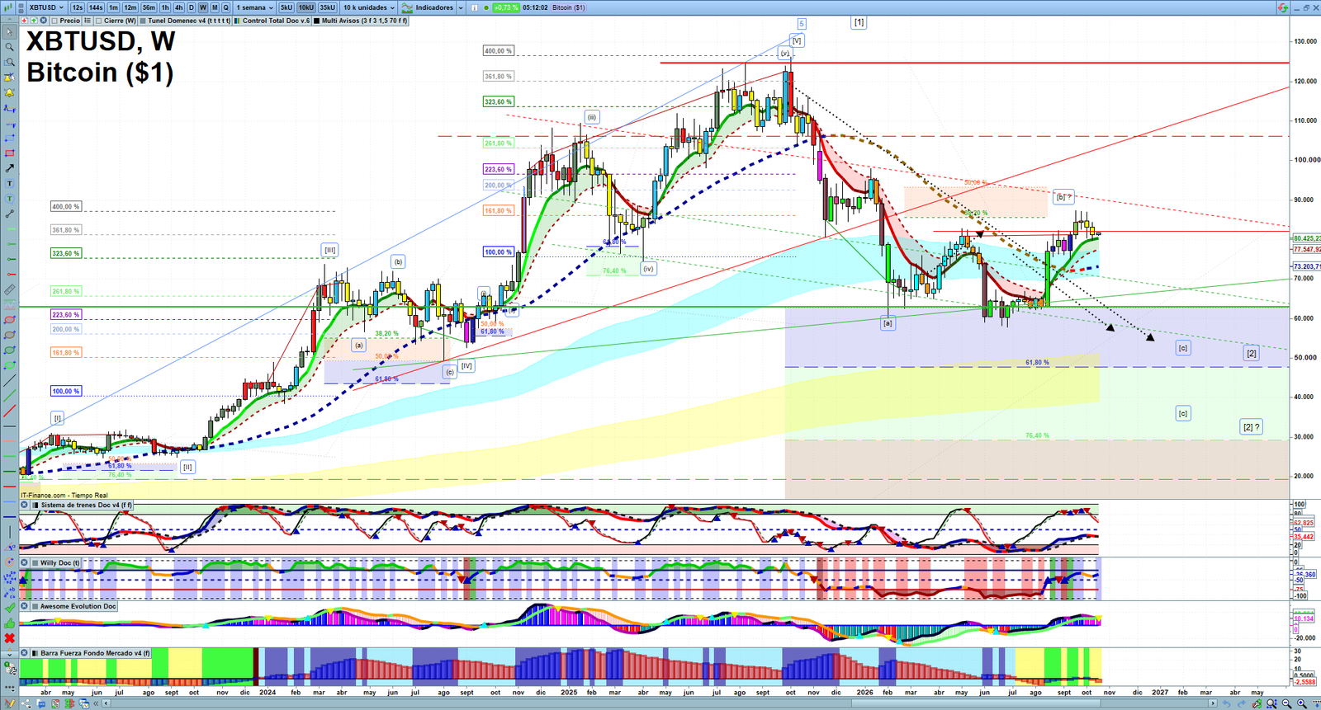Toggle the Precio checkbox

(56, 21)
